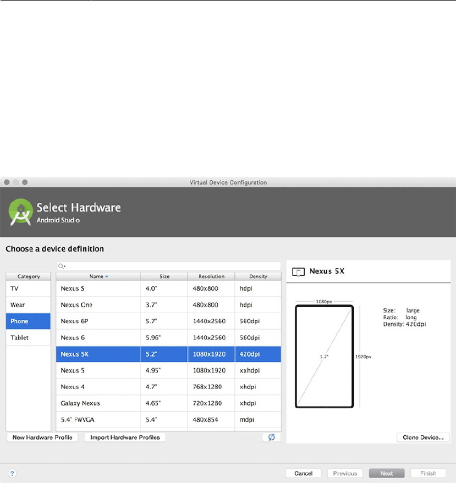Click the 720x1280 resolution cell

(x=211, y=403)
